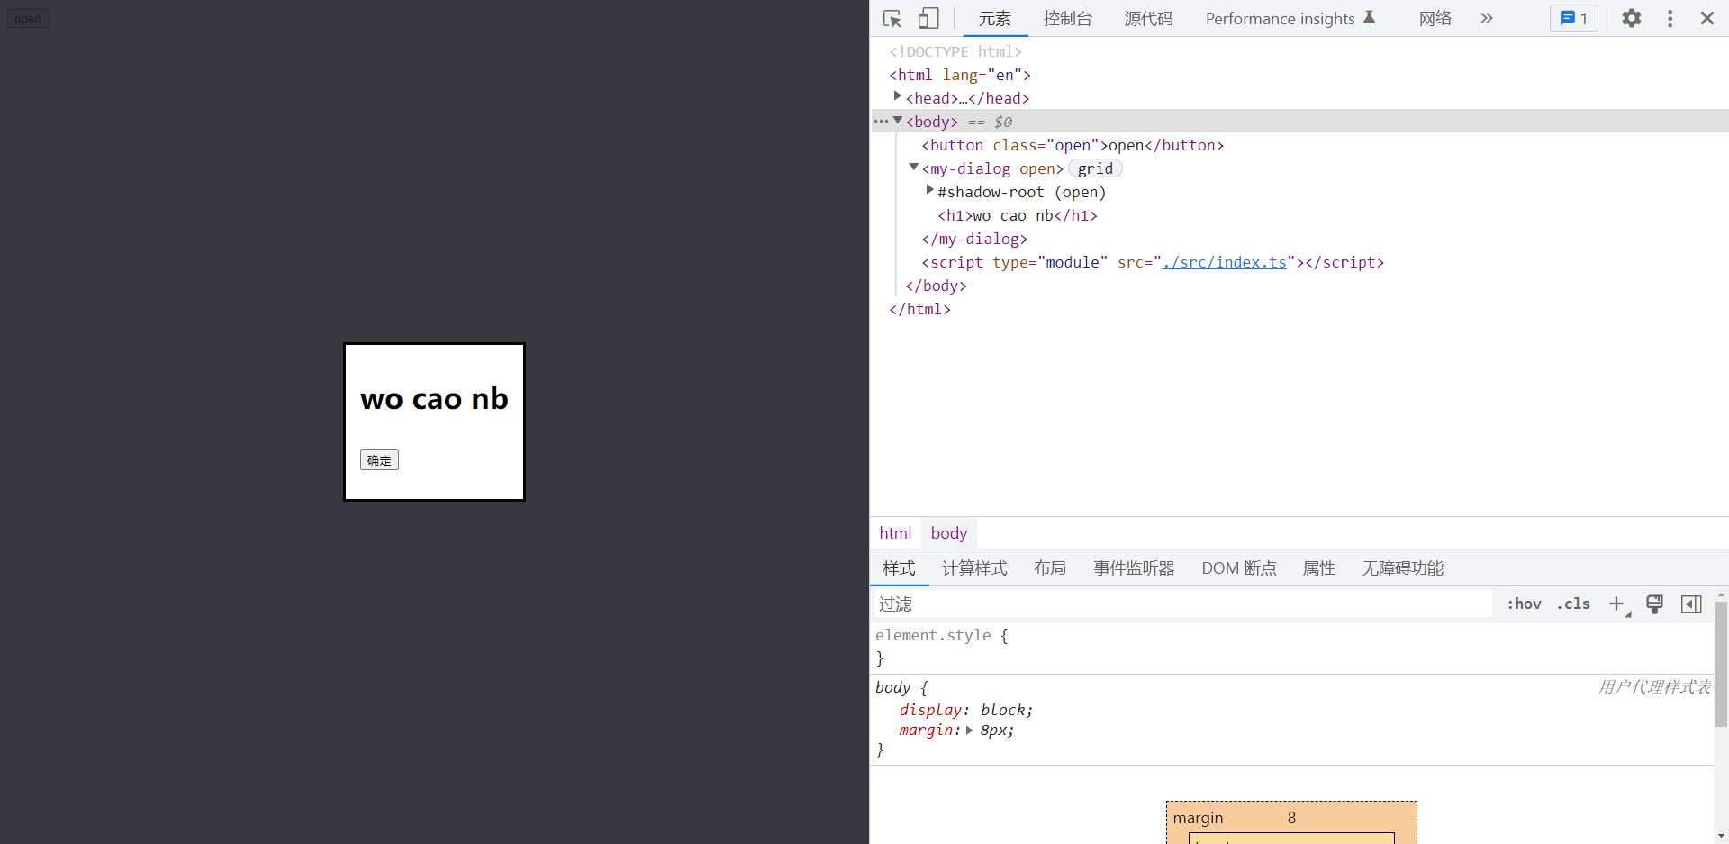Edit the display: block value
Image resolution: width=1729 pixels, height=844 pixels.
1002,710
